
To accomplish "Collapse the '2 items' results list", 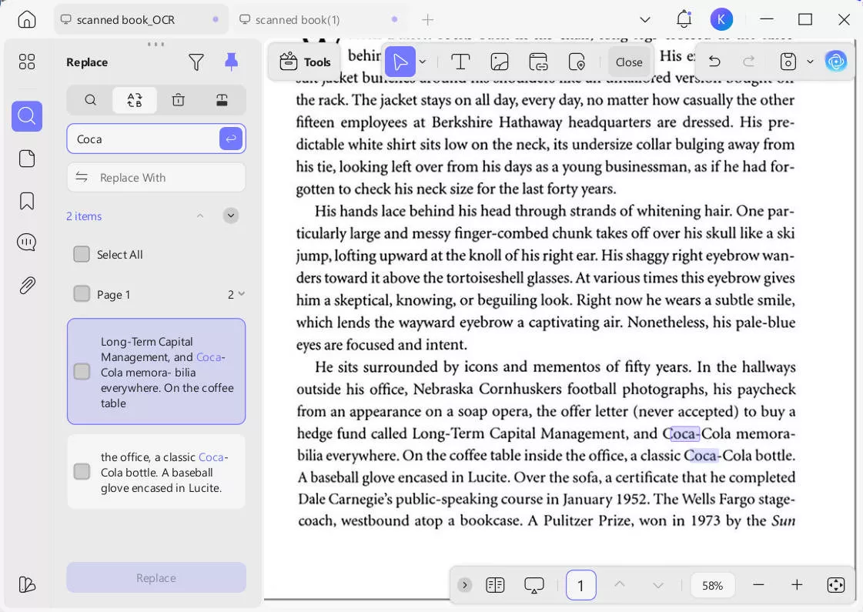I will coord(200,216).
